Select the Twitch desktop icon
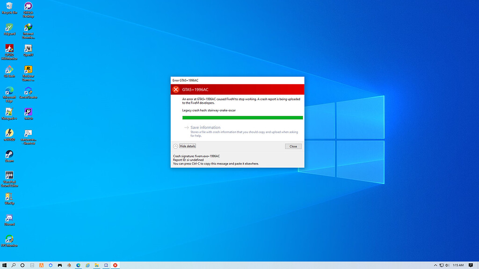This screenshot has height=269, width=479. pyautogui.click(x=28, y=112)
